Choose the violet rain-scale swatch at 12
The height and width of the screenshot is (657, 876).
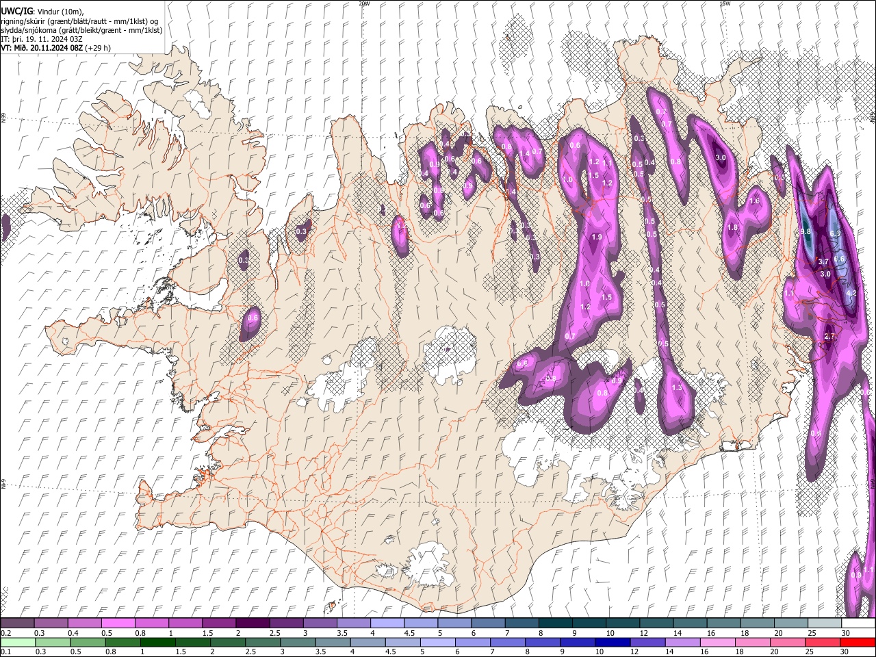(x=647, y=642)
